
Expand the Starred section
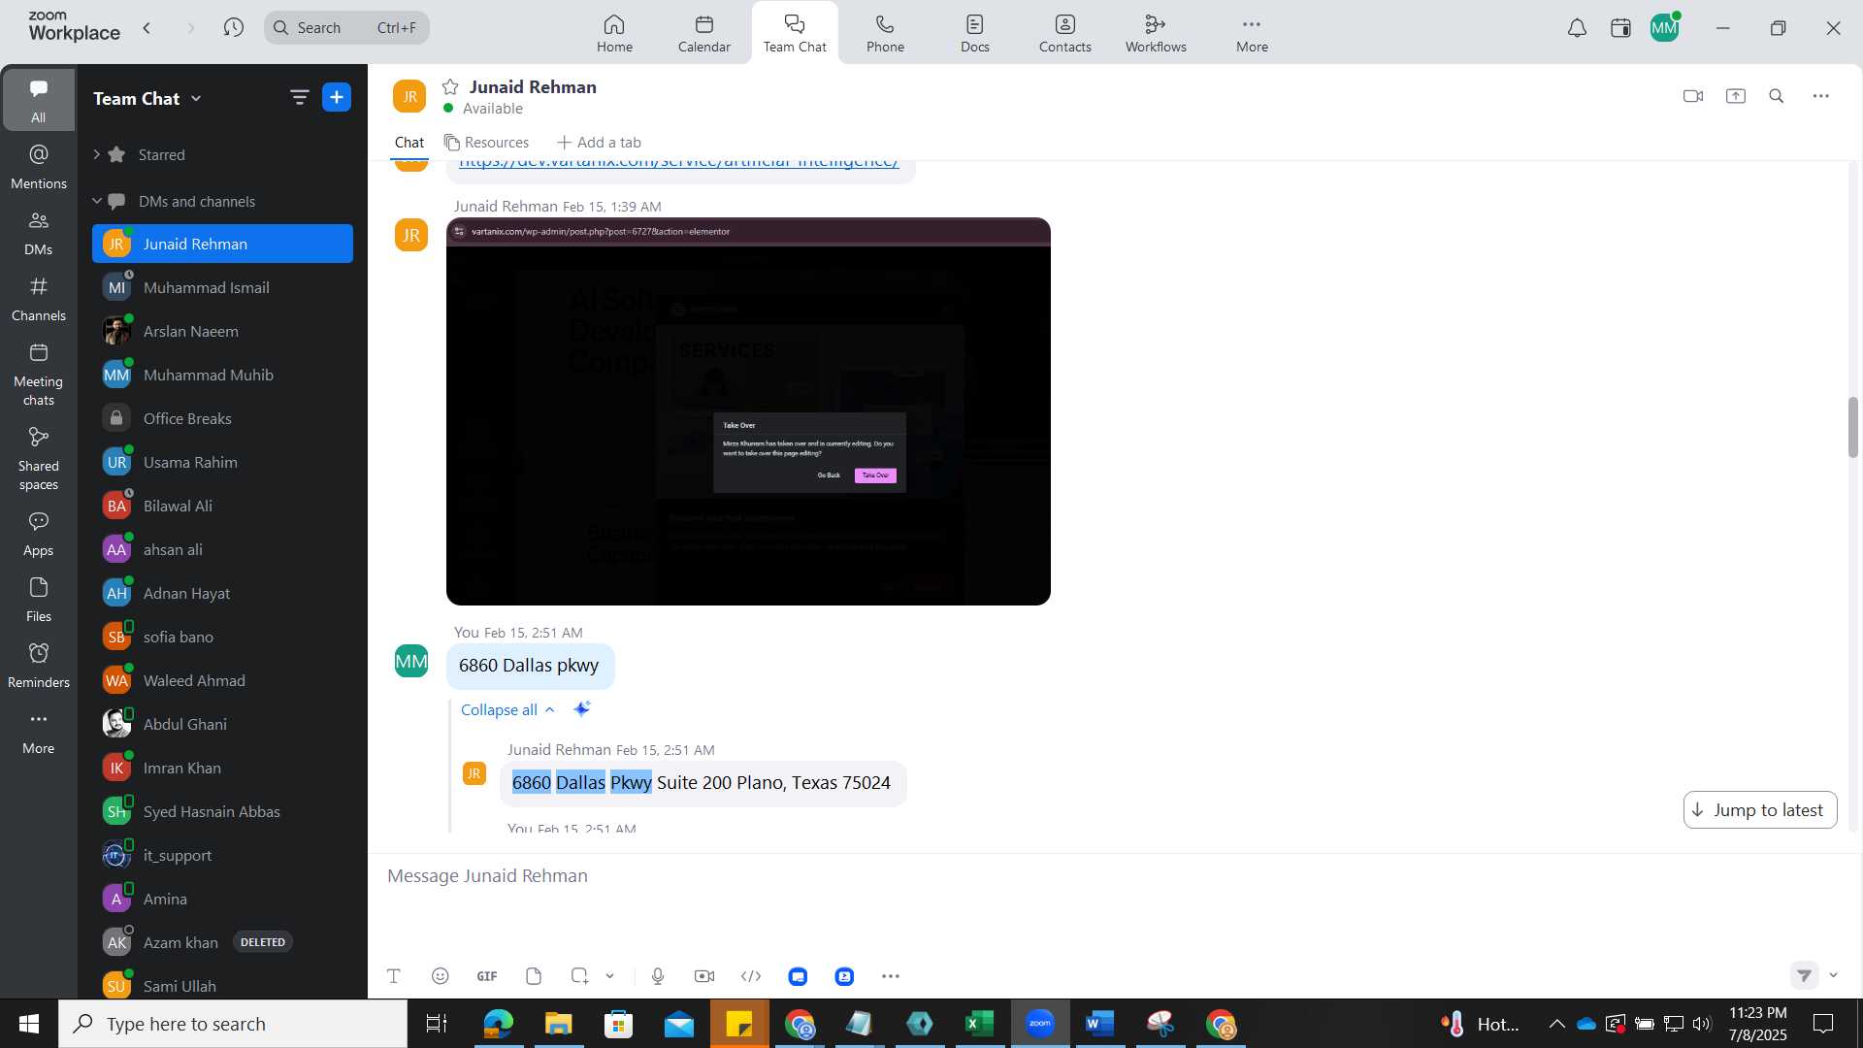[x=97, y=154]
